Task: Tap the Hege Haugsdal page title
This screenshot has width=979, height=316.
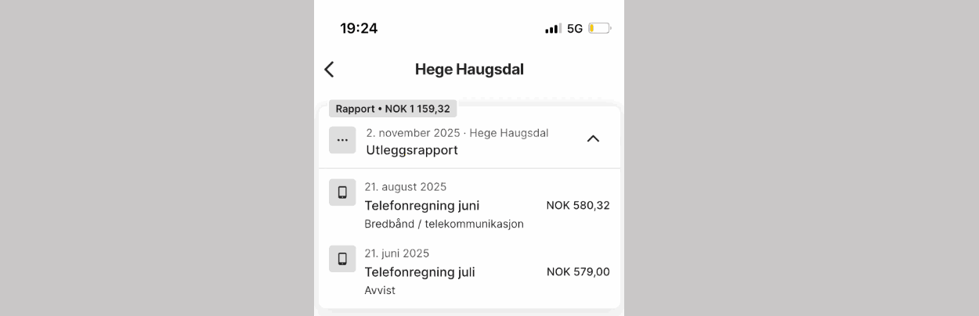Action: click(x=469, y=70)
